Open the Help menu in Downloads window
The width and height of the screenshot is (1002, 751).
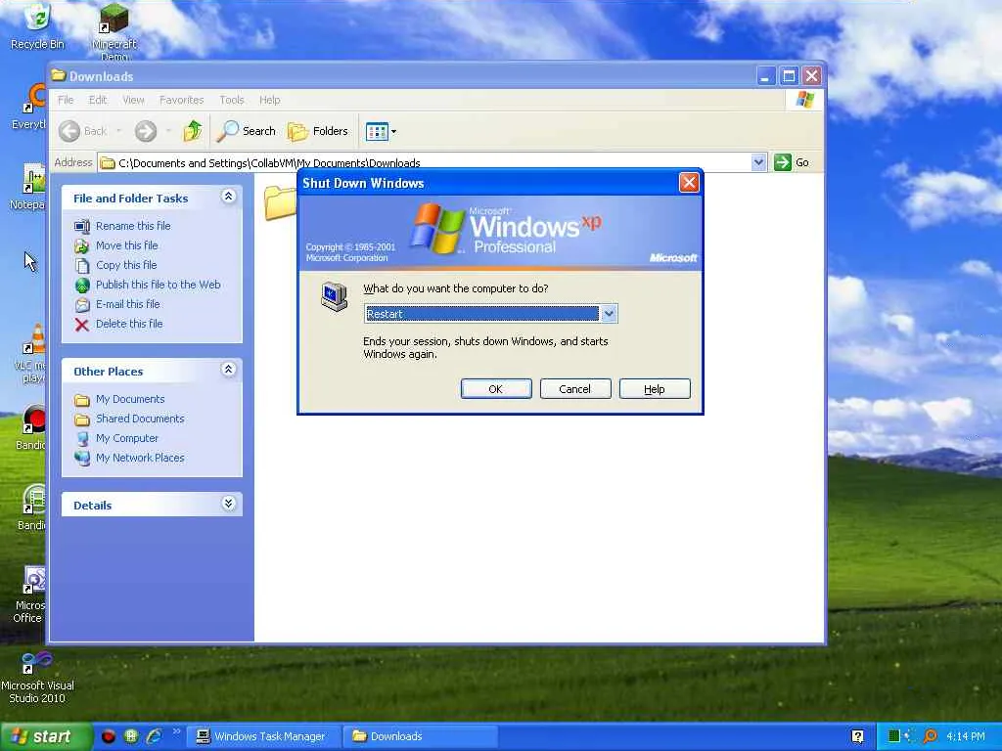pyautogui.click(x=269, y=100)
